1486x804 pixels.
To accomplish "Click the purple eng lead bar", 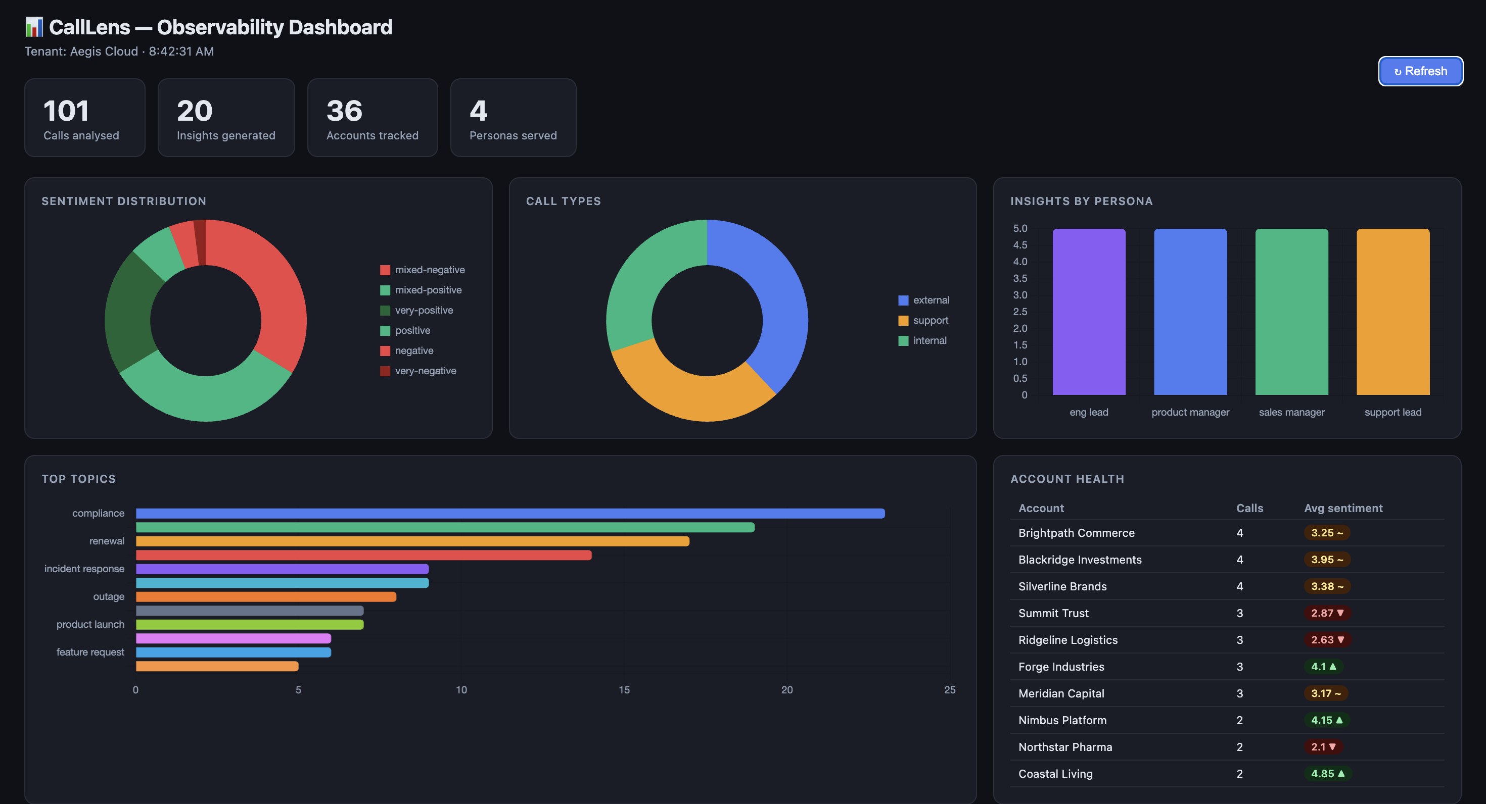I will coord(1089,312).
